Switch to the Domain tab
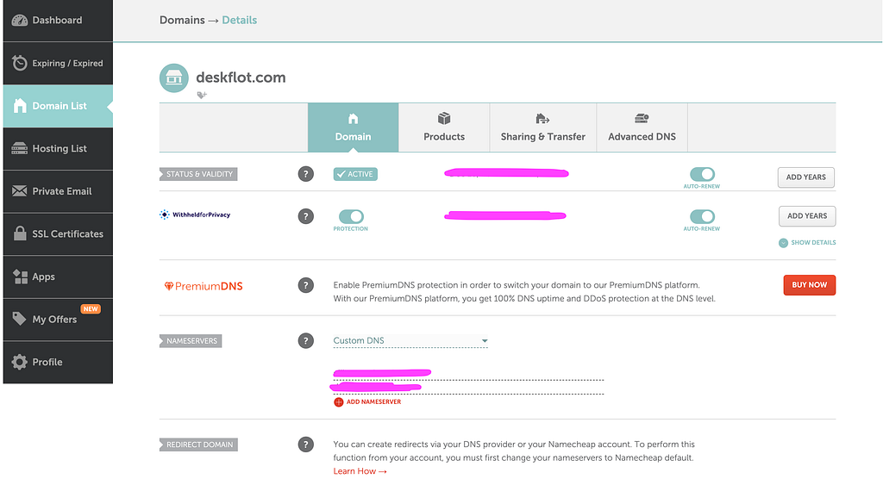Viewport: 883px width, 485px height. (353, 127)
